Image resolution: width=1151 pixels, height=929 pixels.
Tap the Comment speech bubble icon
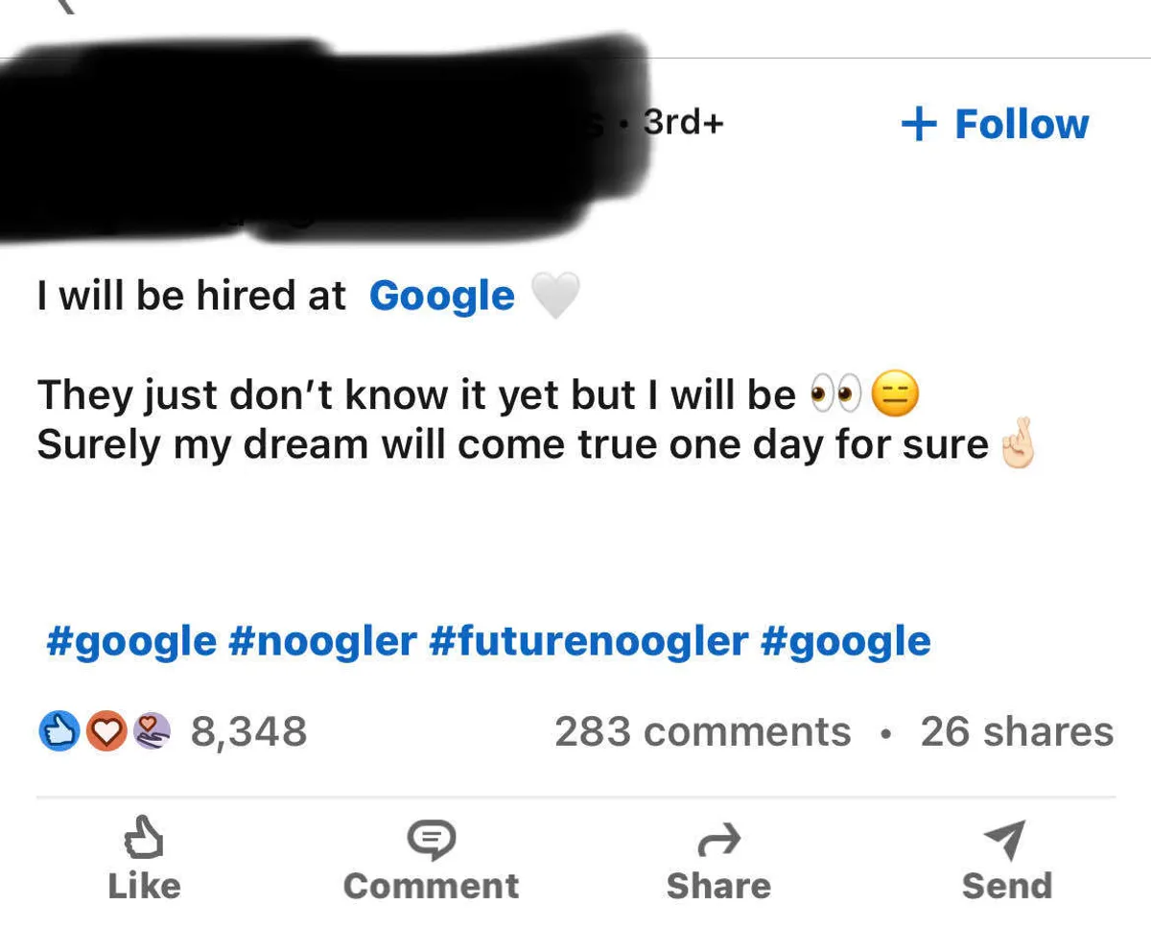431,840
